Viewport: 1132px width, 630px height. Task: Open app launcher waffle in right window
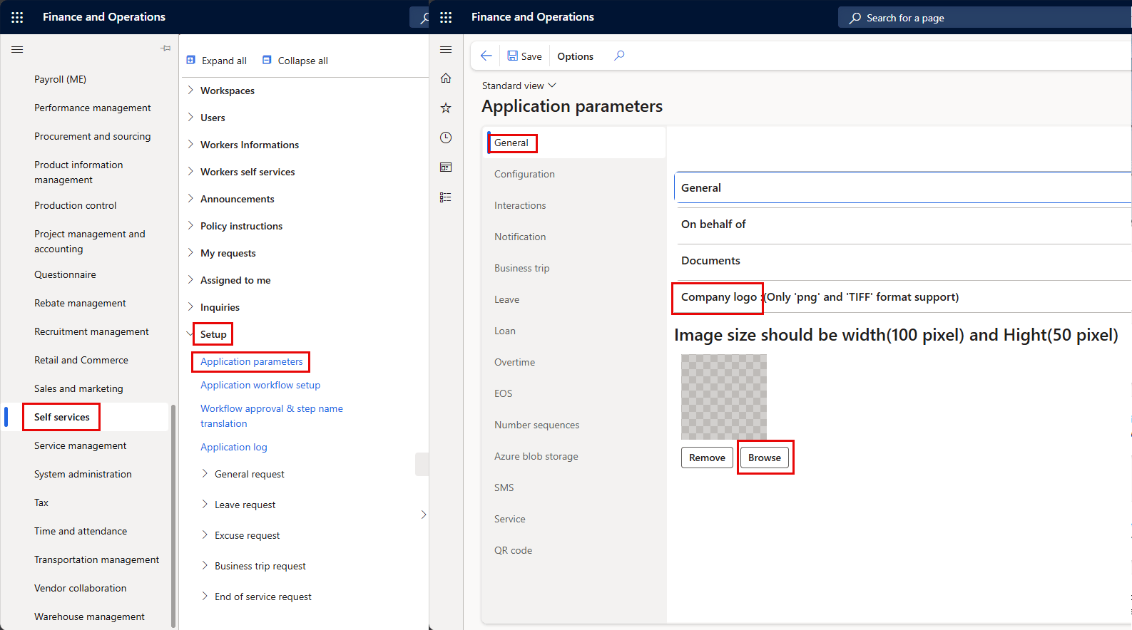[446, 17]
